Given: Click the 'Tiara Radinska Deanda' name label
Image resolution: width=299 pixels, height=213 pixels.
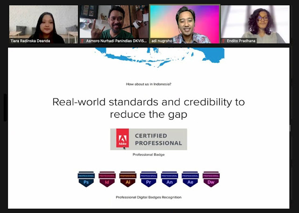Looking at the screenshot, I should (30, 41).
